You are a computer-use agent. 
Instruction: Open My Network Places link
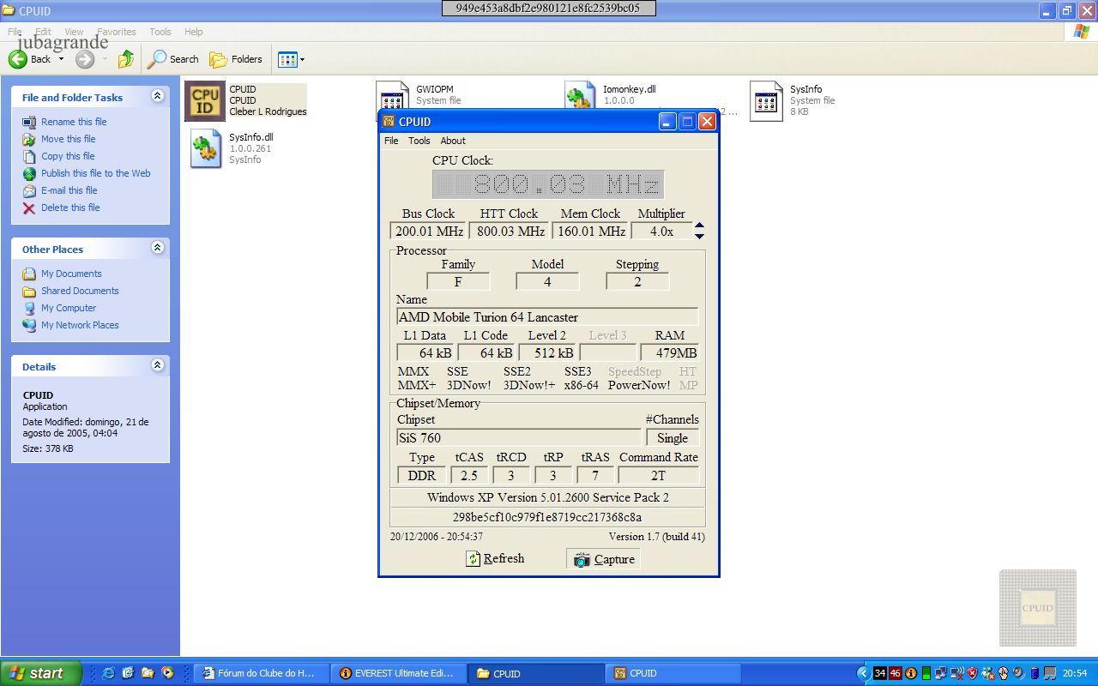tap(80, 325)
